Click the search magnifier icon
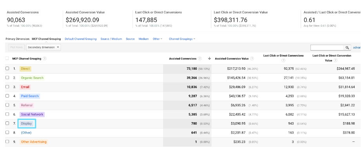This screenshot has width=363, height=154. [x=347, y=47]
